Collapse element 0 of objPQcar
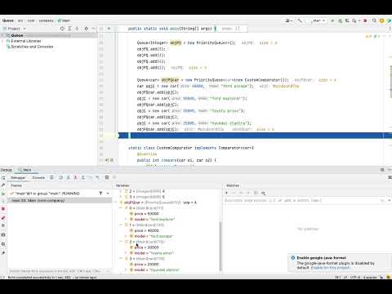 pos(121,208)
